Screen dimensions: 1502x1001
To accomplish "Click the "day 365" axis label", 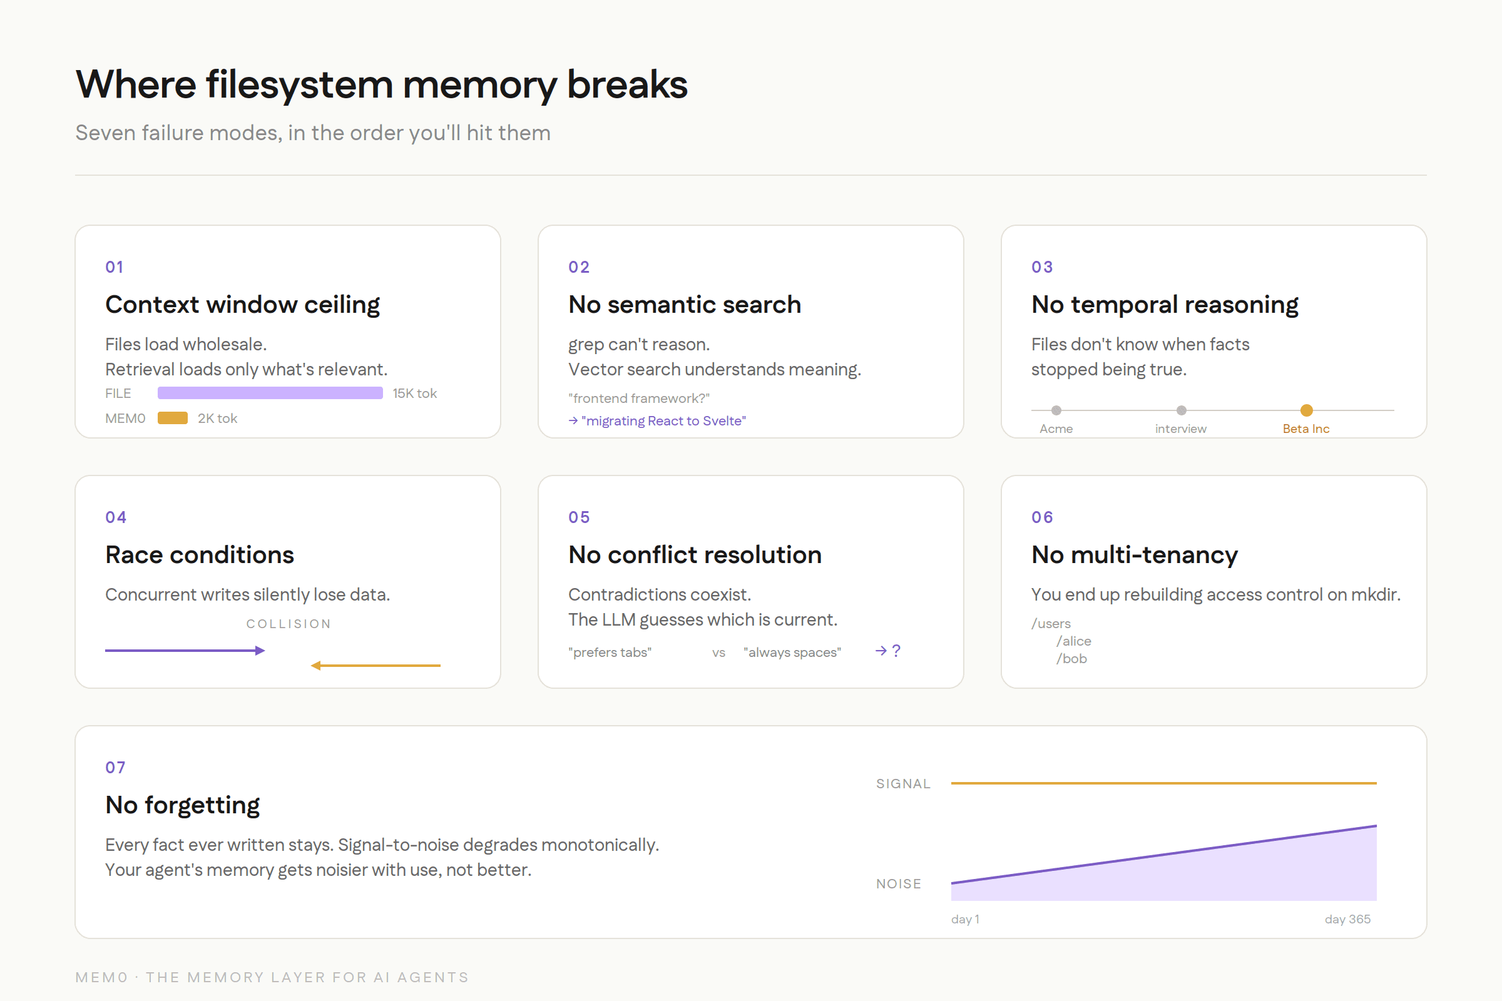I will (1347, 919).
